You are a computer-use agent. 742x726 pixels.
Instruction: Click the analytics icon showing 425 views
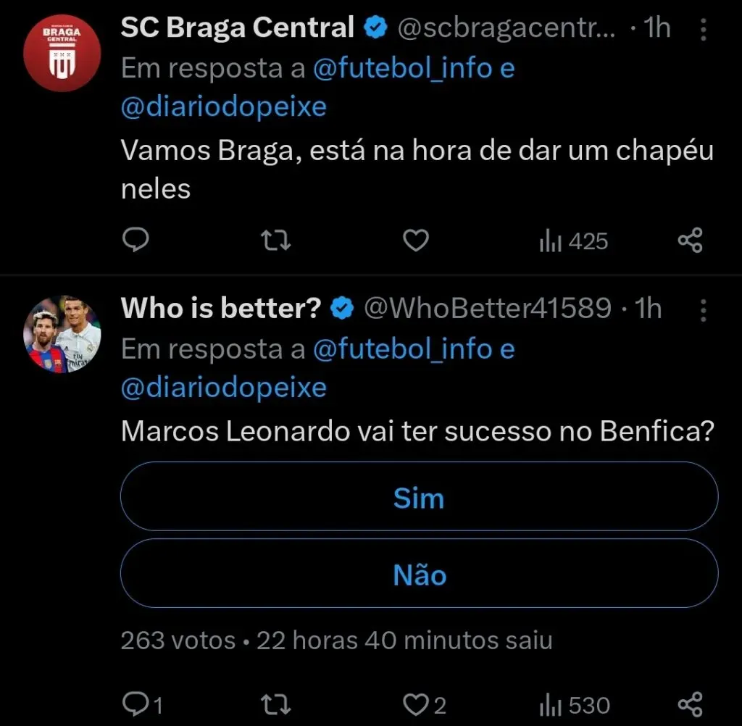tap(572, 240)
